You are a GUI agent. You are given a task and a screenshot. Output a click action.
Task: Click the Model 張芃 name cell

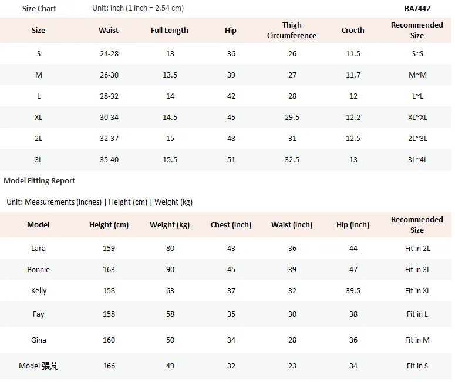[x=38, y=366]
